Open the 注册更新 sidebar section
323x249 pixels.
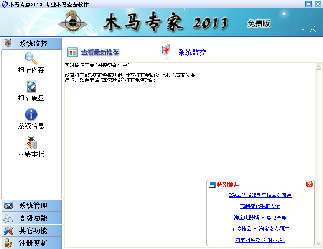click(32, 243)
